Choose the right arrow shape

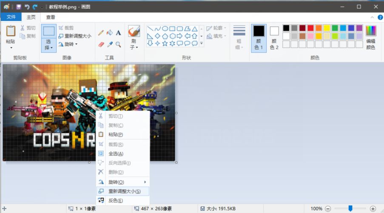point(180,36)
